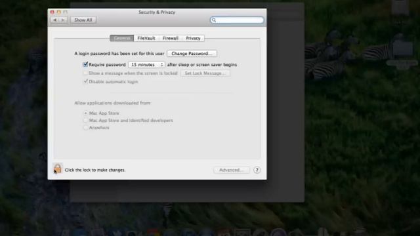The image size is (420, 236).
Task: Focus the search field in toolbar
Action: click(237, 20)
